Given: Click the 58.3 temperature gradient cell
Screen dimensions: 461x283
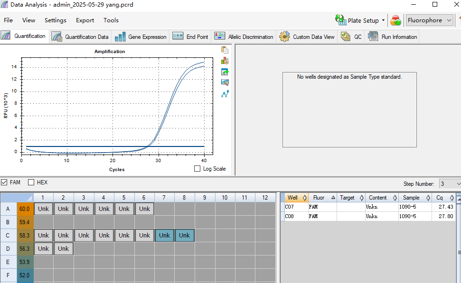Looking at the screenshot, I should [25, 236].
